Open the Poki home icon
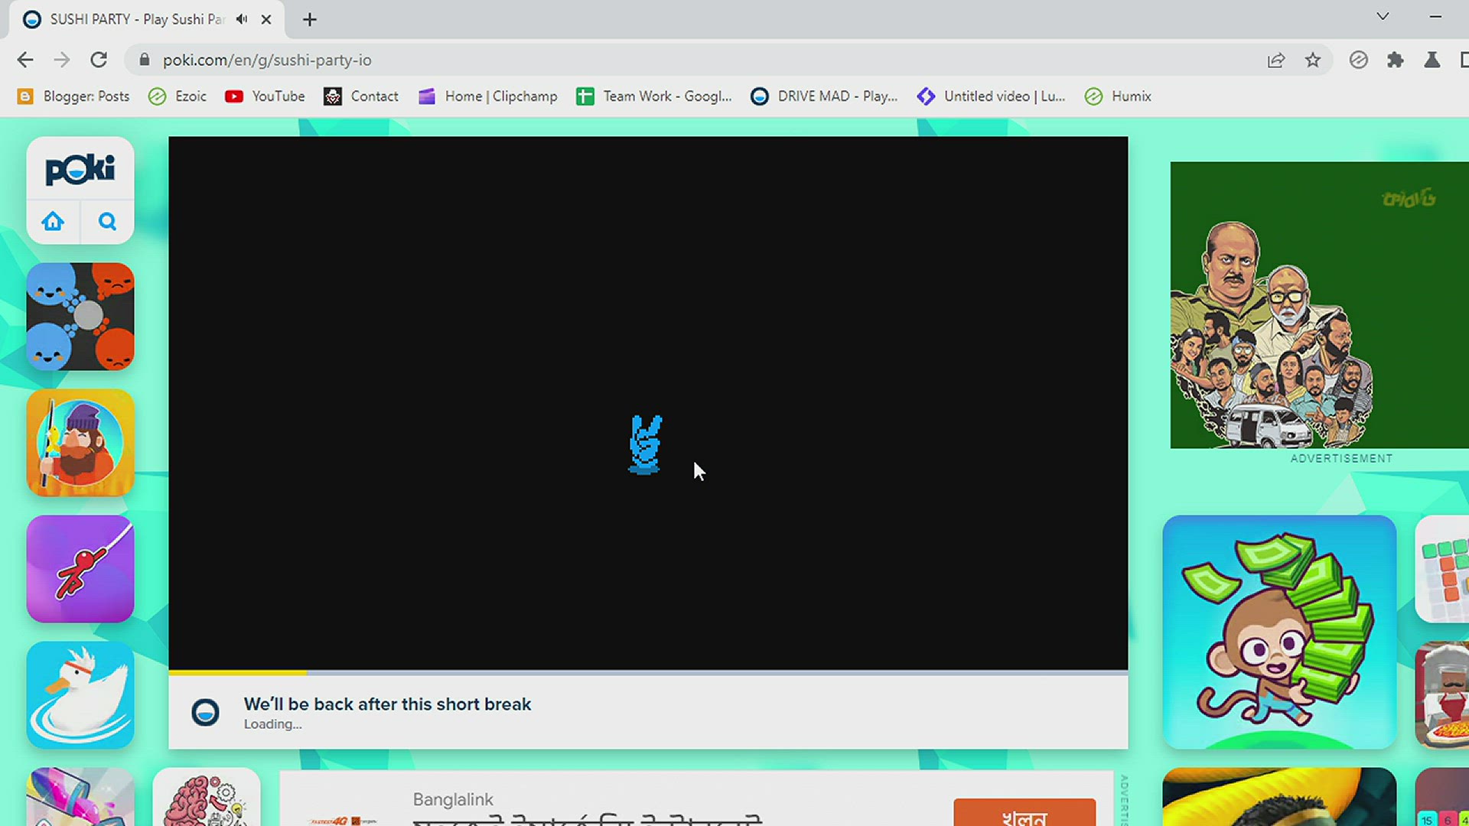The height and width of the screenshot is (826, 1469). pyautogui.click(x=53, y=222)
